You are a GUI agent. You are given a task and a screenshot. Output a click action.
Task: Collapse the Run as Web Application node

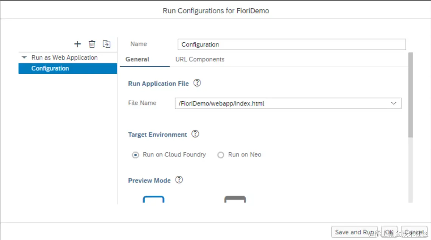(x=25, y=58)
